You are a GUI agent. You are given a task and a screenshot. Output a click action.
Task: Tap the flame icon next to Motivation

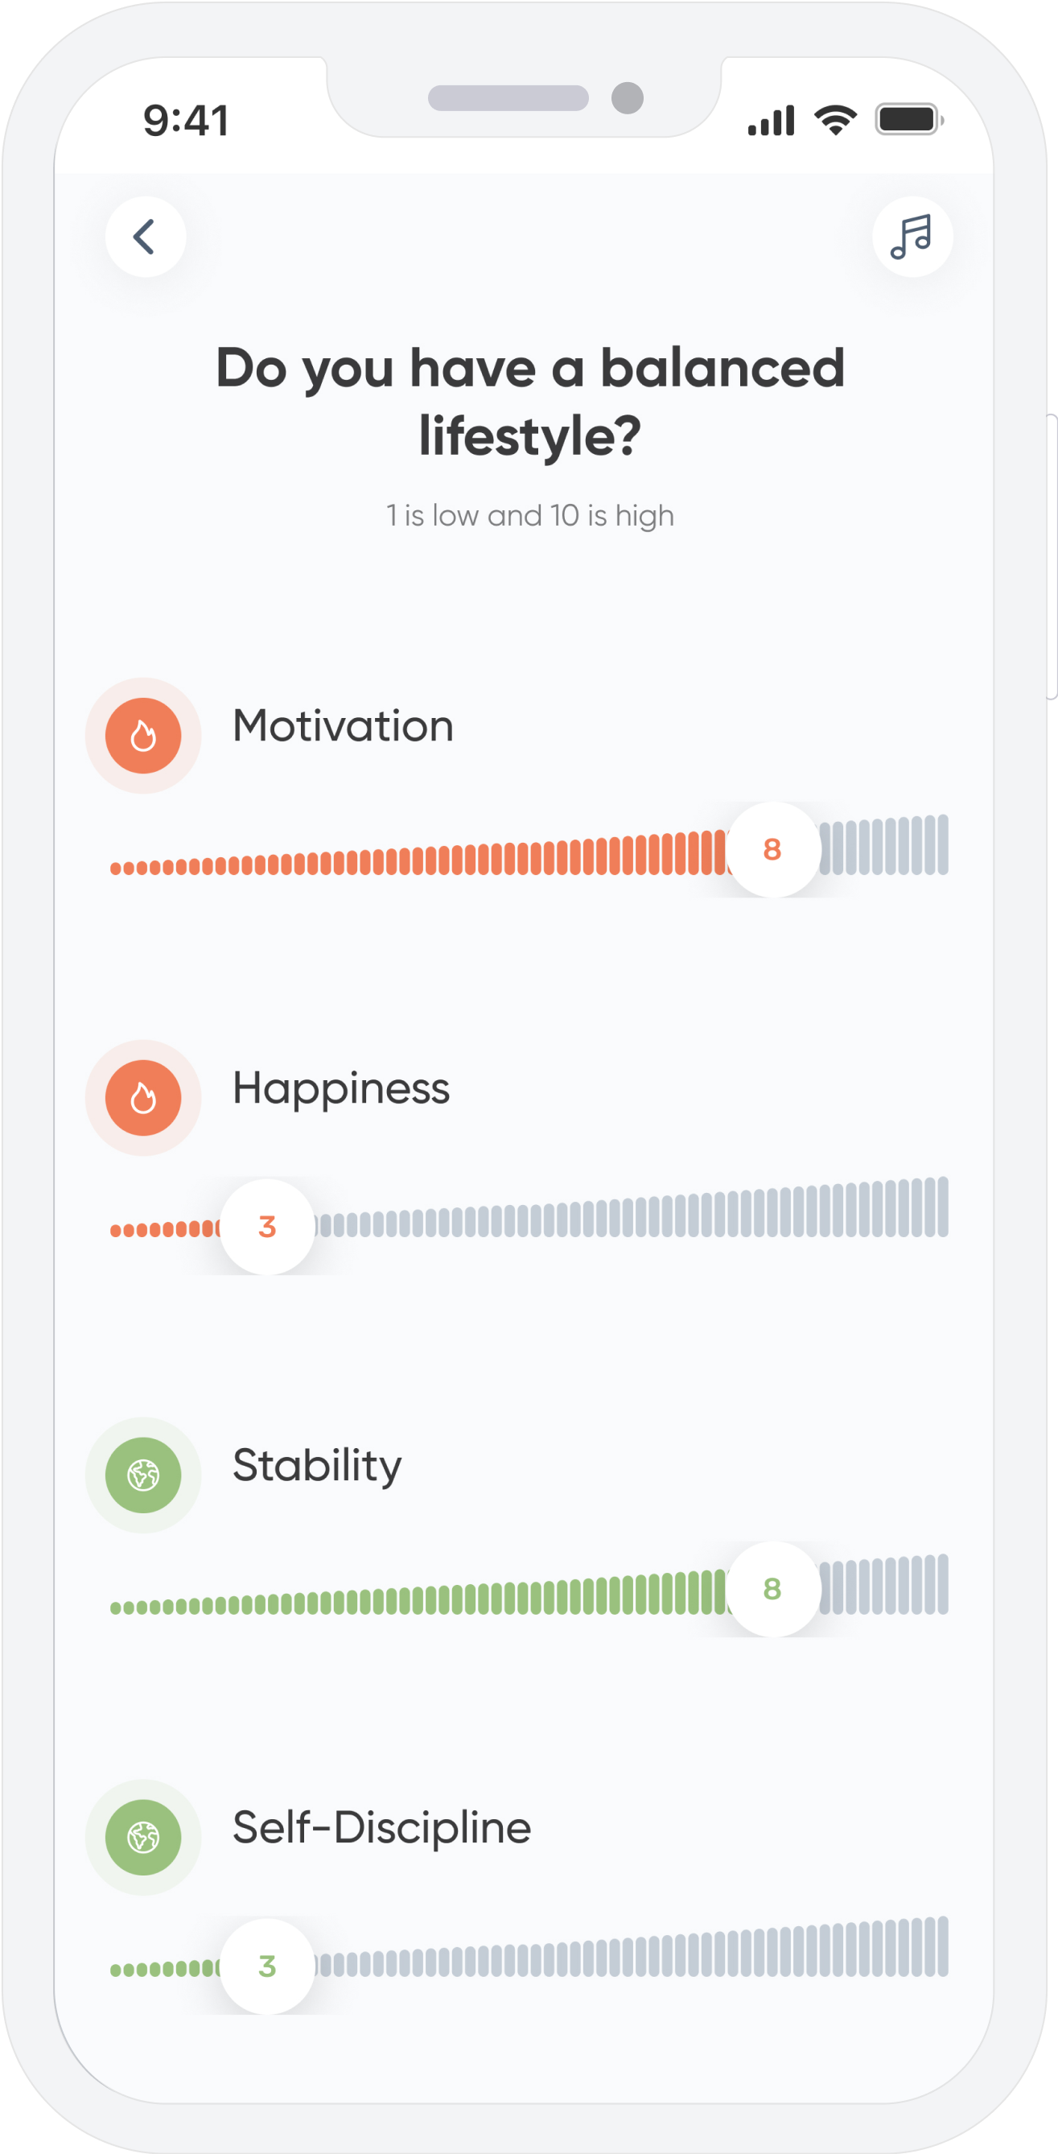tap(143, 735)
